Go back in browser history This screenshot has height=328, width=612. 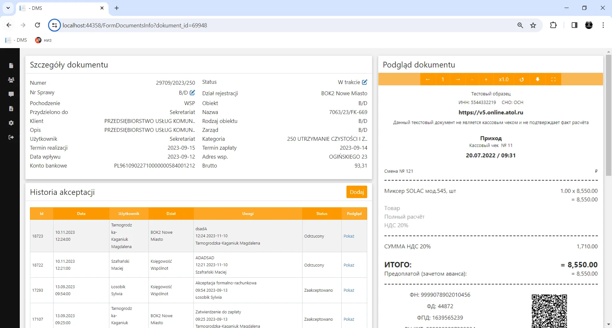pos(9,25)
